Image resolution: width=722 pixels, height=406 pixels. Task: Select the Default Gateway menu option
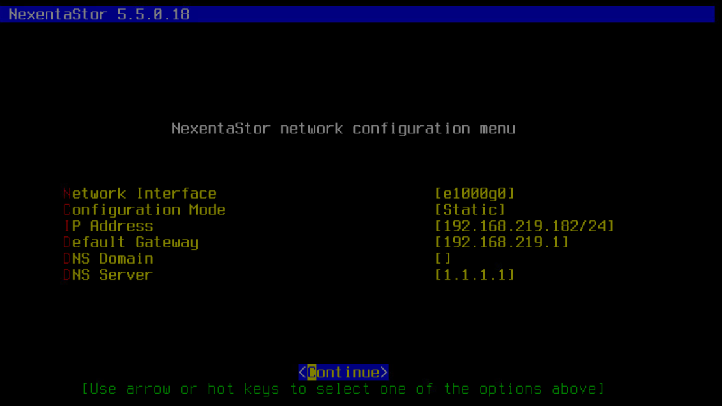point(131,242)
